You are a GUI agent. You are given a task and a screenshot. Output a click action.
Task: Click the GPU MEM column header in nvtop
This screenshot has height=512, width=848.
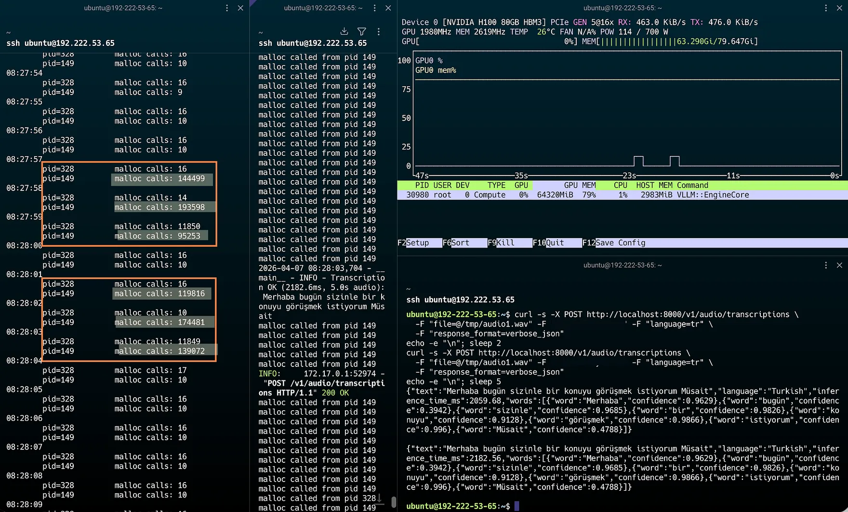pos(580,186)
